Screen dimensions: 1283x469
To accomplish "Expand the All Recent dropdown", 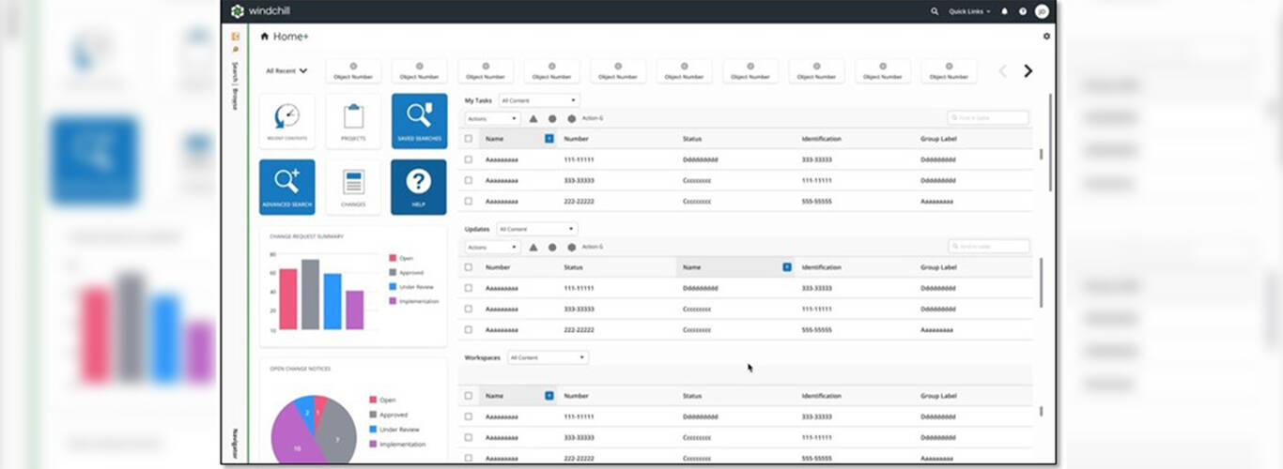I will (x=287, y=70).
